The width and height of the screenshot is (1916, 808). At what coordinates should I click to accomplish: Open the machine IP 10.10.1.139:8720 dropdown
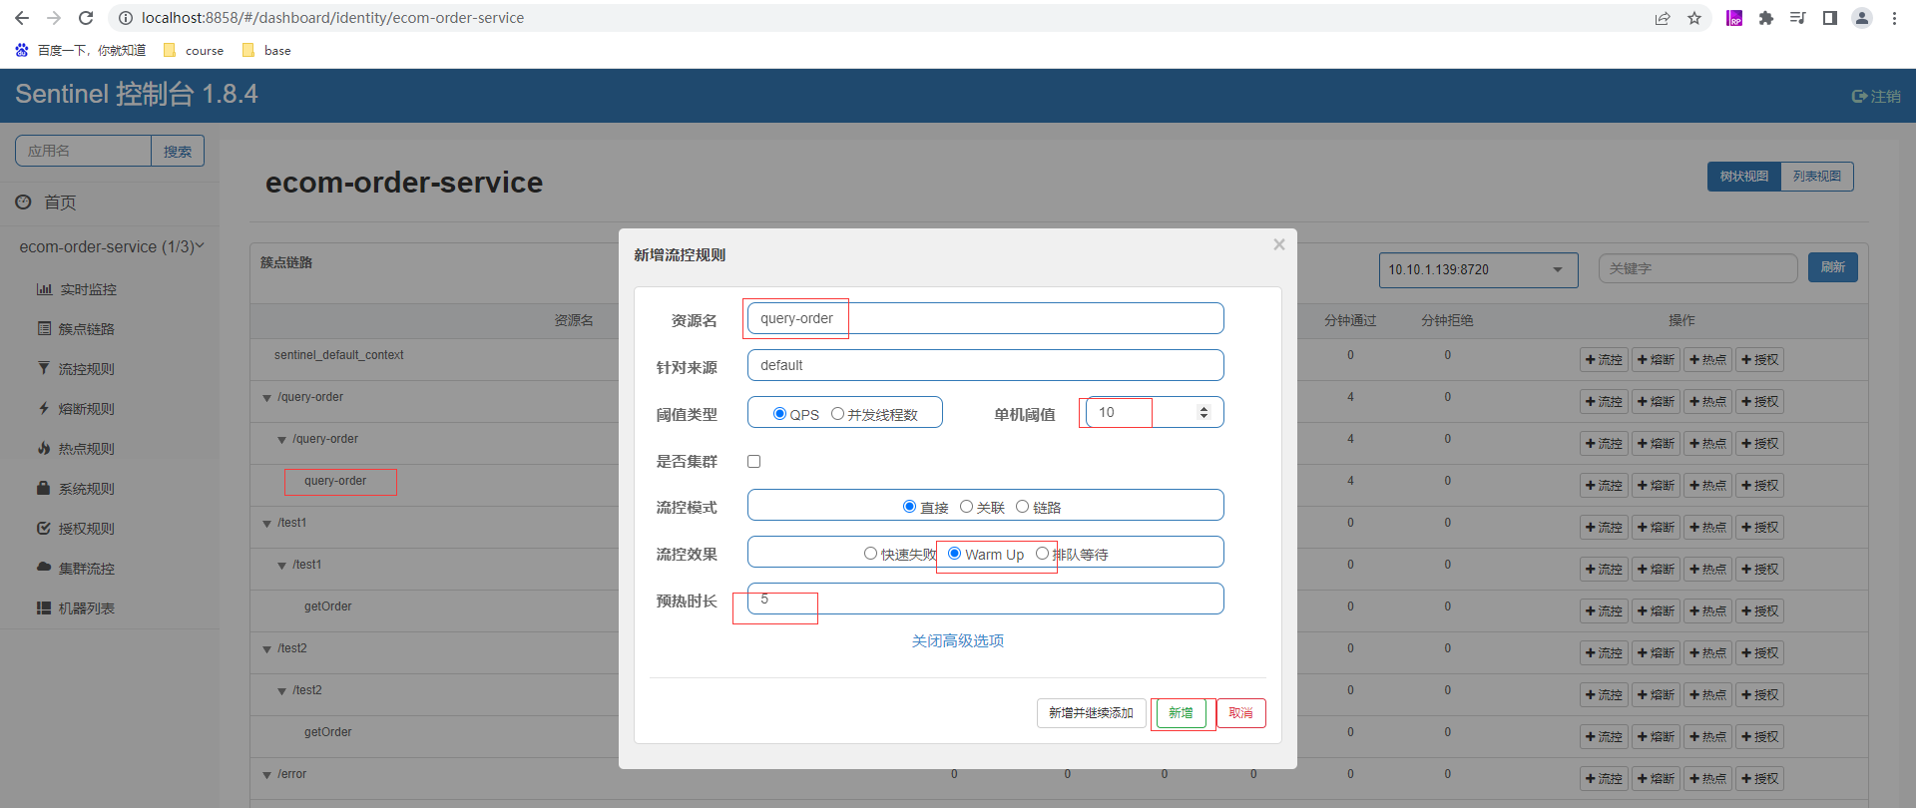[x=1478, y=269]
